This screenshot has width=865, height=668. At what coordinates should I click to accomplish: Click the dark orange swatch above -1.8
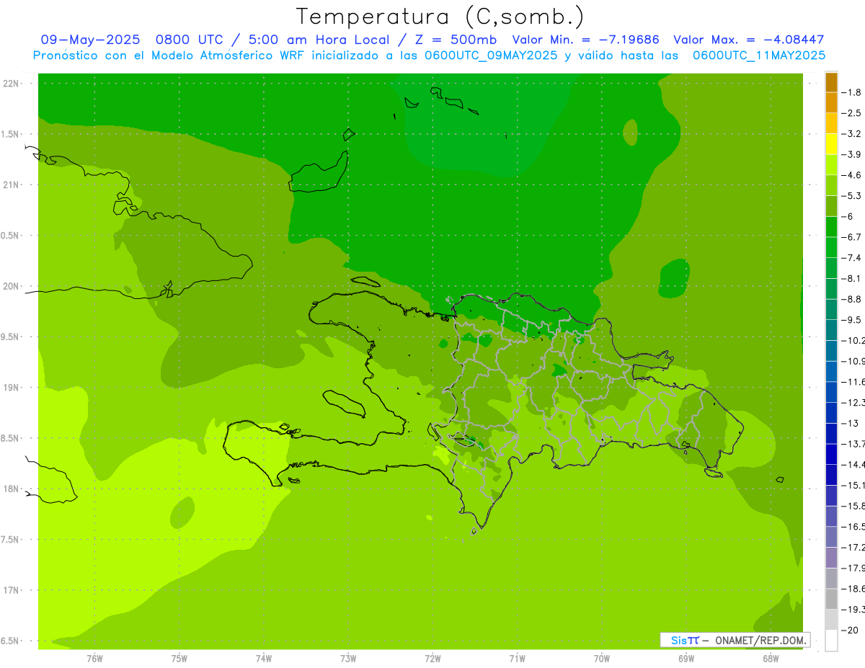click(831, 82)
